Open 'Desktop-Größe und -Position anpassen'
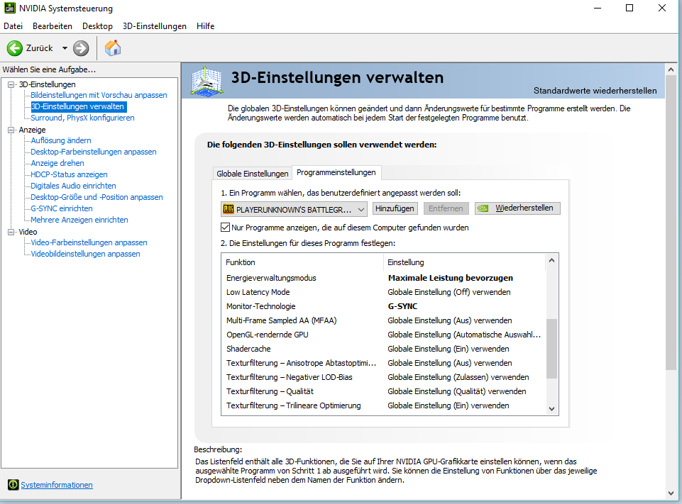Screen dimensions: 682x504 coord(97,197)
